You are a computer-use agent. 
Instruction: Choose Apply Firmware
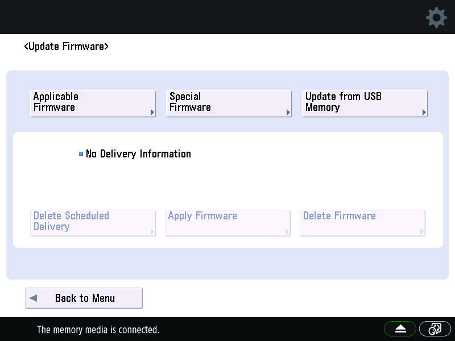pyautogui.click(x=228, y=223)
